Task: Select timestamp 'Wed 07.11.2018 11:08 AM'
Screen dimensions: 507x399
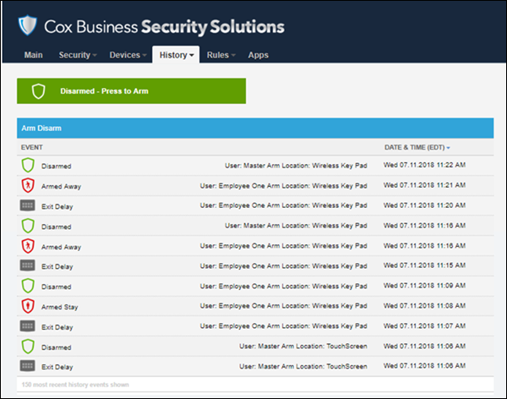Action: click(424, 305)
